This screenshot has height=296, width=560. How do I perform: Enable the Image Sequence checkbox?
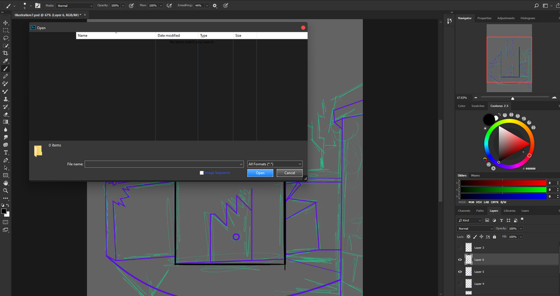click(202, 173)
